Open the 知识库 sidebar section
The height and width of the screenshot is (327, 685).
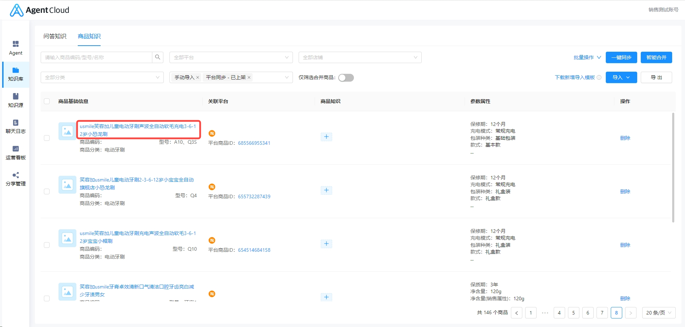pyautogui.click(x=16, y=75)
